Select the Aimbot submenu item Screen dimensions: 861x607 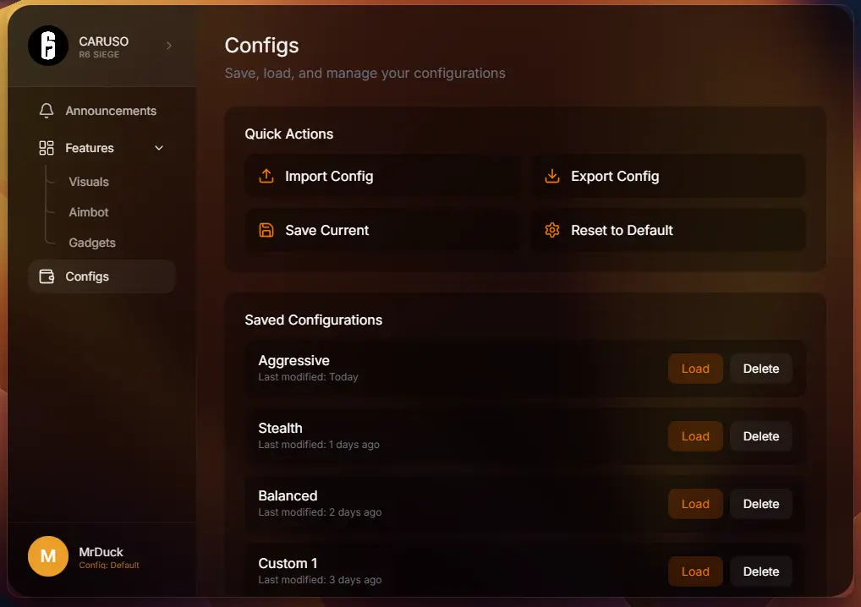click(89, 212)
